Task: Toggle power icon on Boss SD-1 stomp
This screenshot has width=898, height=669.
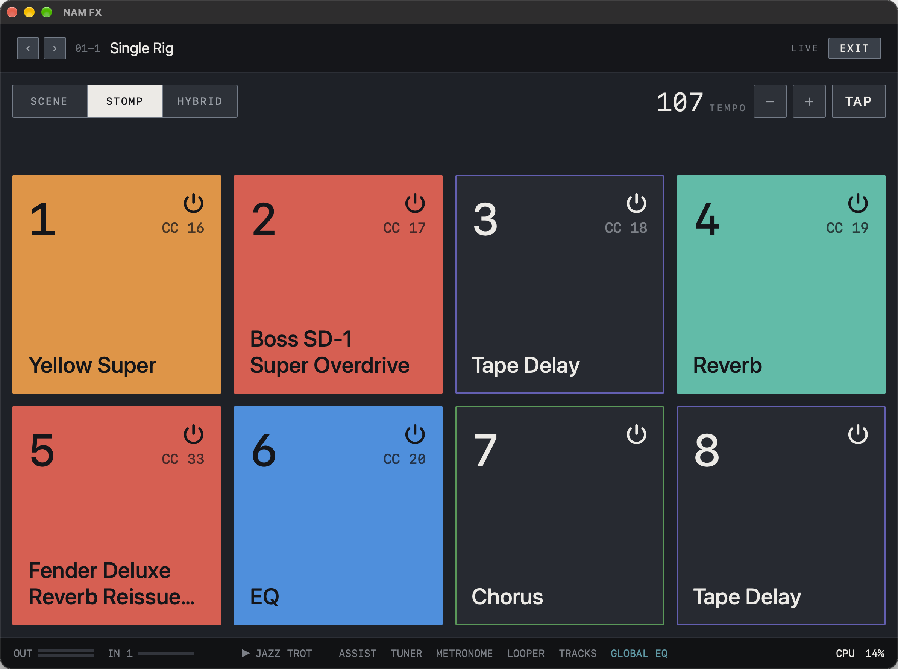Action: (x=415, y=203)
